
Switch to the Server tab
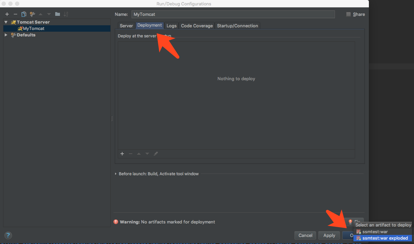(x=126, y=26)
